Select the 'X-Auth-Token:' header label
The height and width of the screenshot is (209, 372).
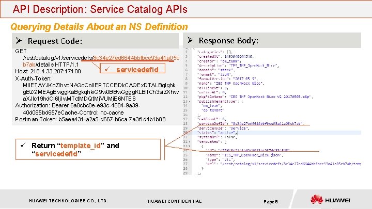33,78
